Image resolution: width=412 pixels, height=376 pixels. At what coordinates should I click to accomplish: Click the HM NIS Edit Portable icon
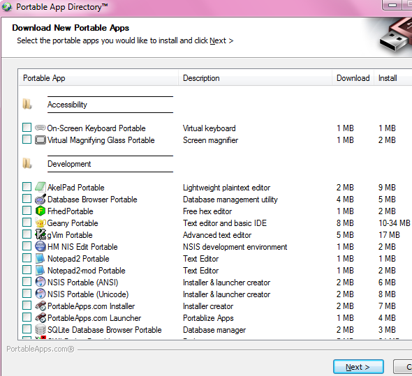pyautogui.click(x=41, y=246)
